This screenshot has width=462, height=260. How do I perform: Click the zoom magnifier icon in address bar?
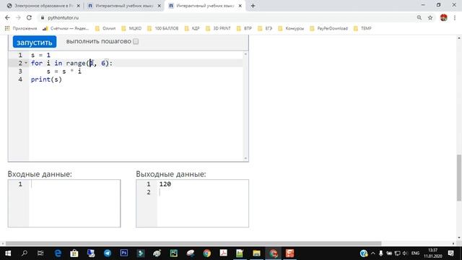point(419,17)
